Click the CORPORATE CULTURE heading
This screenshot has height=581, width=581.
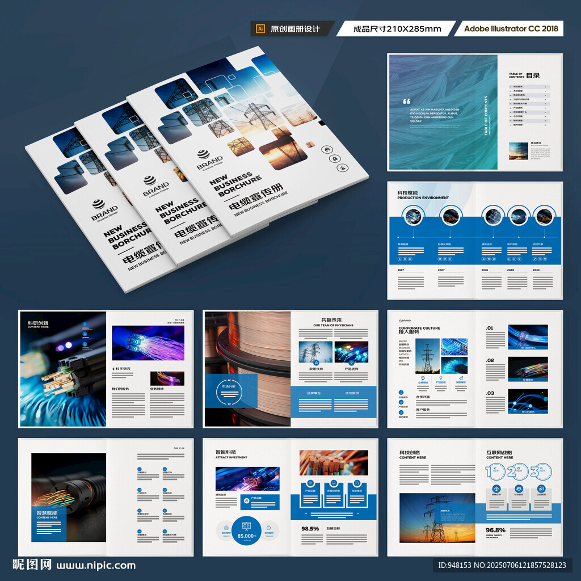(419, 328)
